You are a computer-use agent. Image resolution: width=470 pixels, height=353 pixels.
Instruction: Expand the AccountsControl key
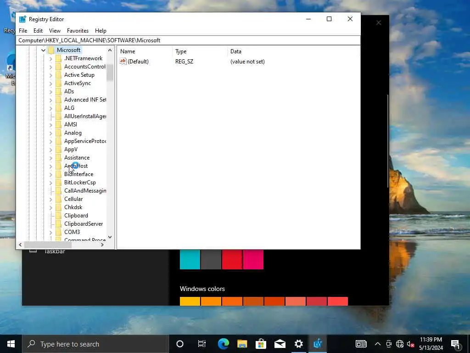[x=50, y=67]
